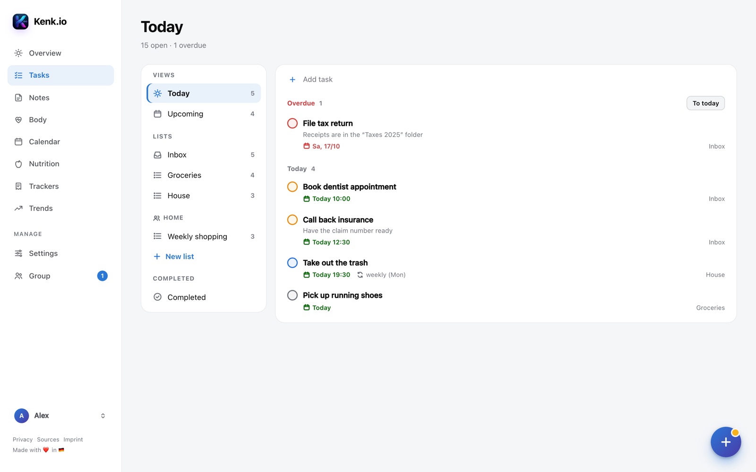Click the Sa, 17/10 overdue date
The image size is (756, 472).
point(321,146)
